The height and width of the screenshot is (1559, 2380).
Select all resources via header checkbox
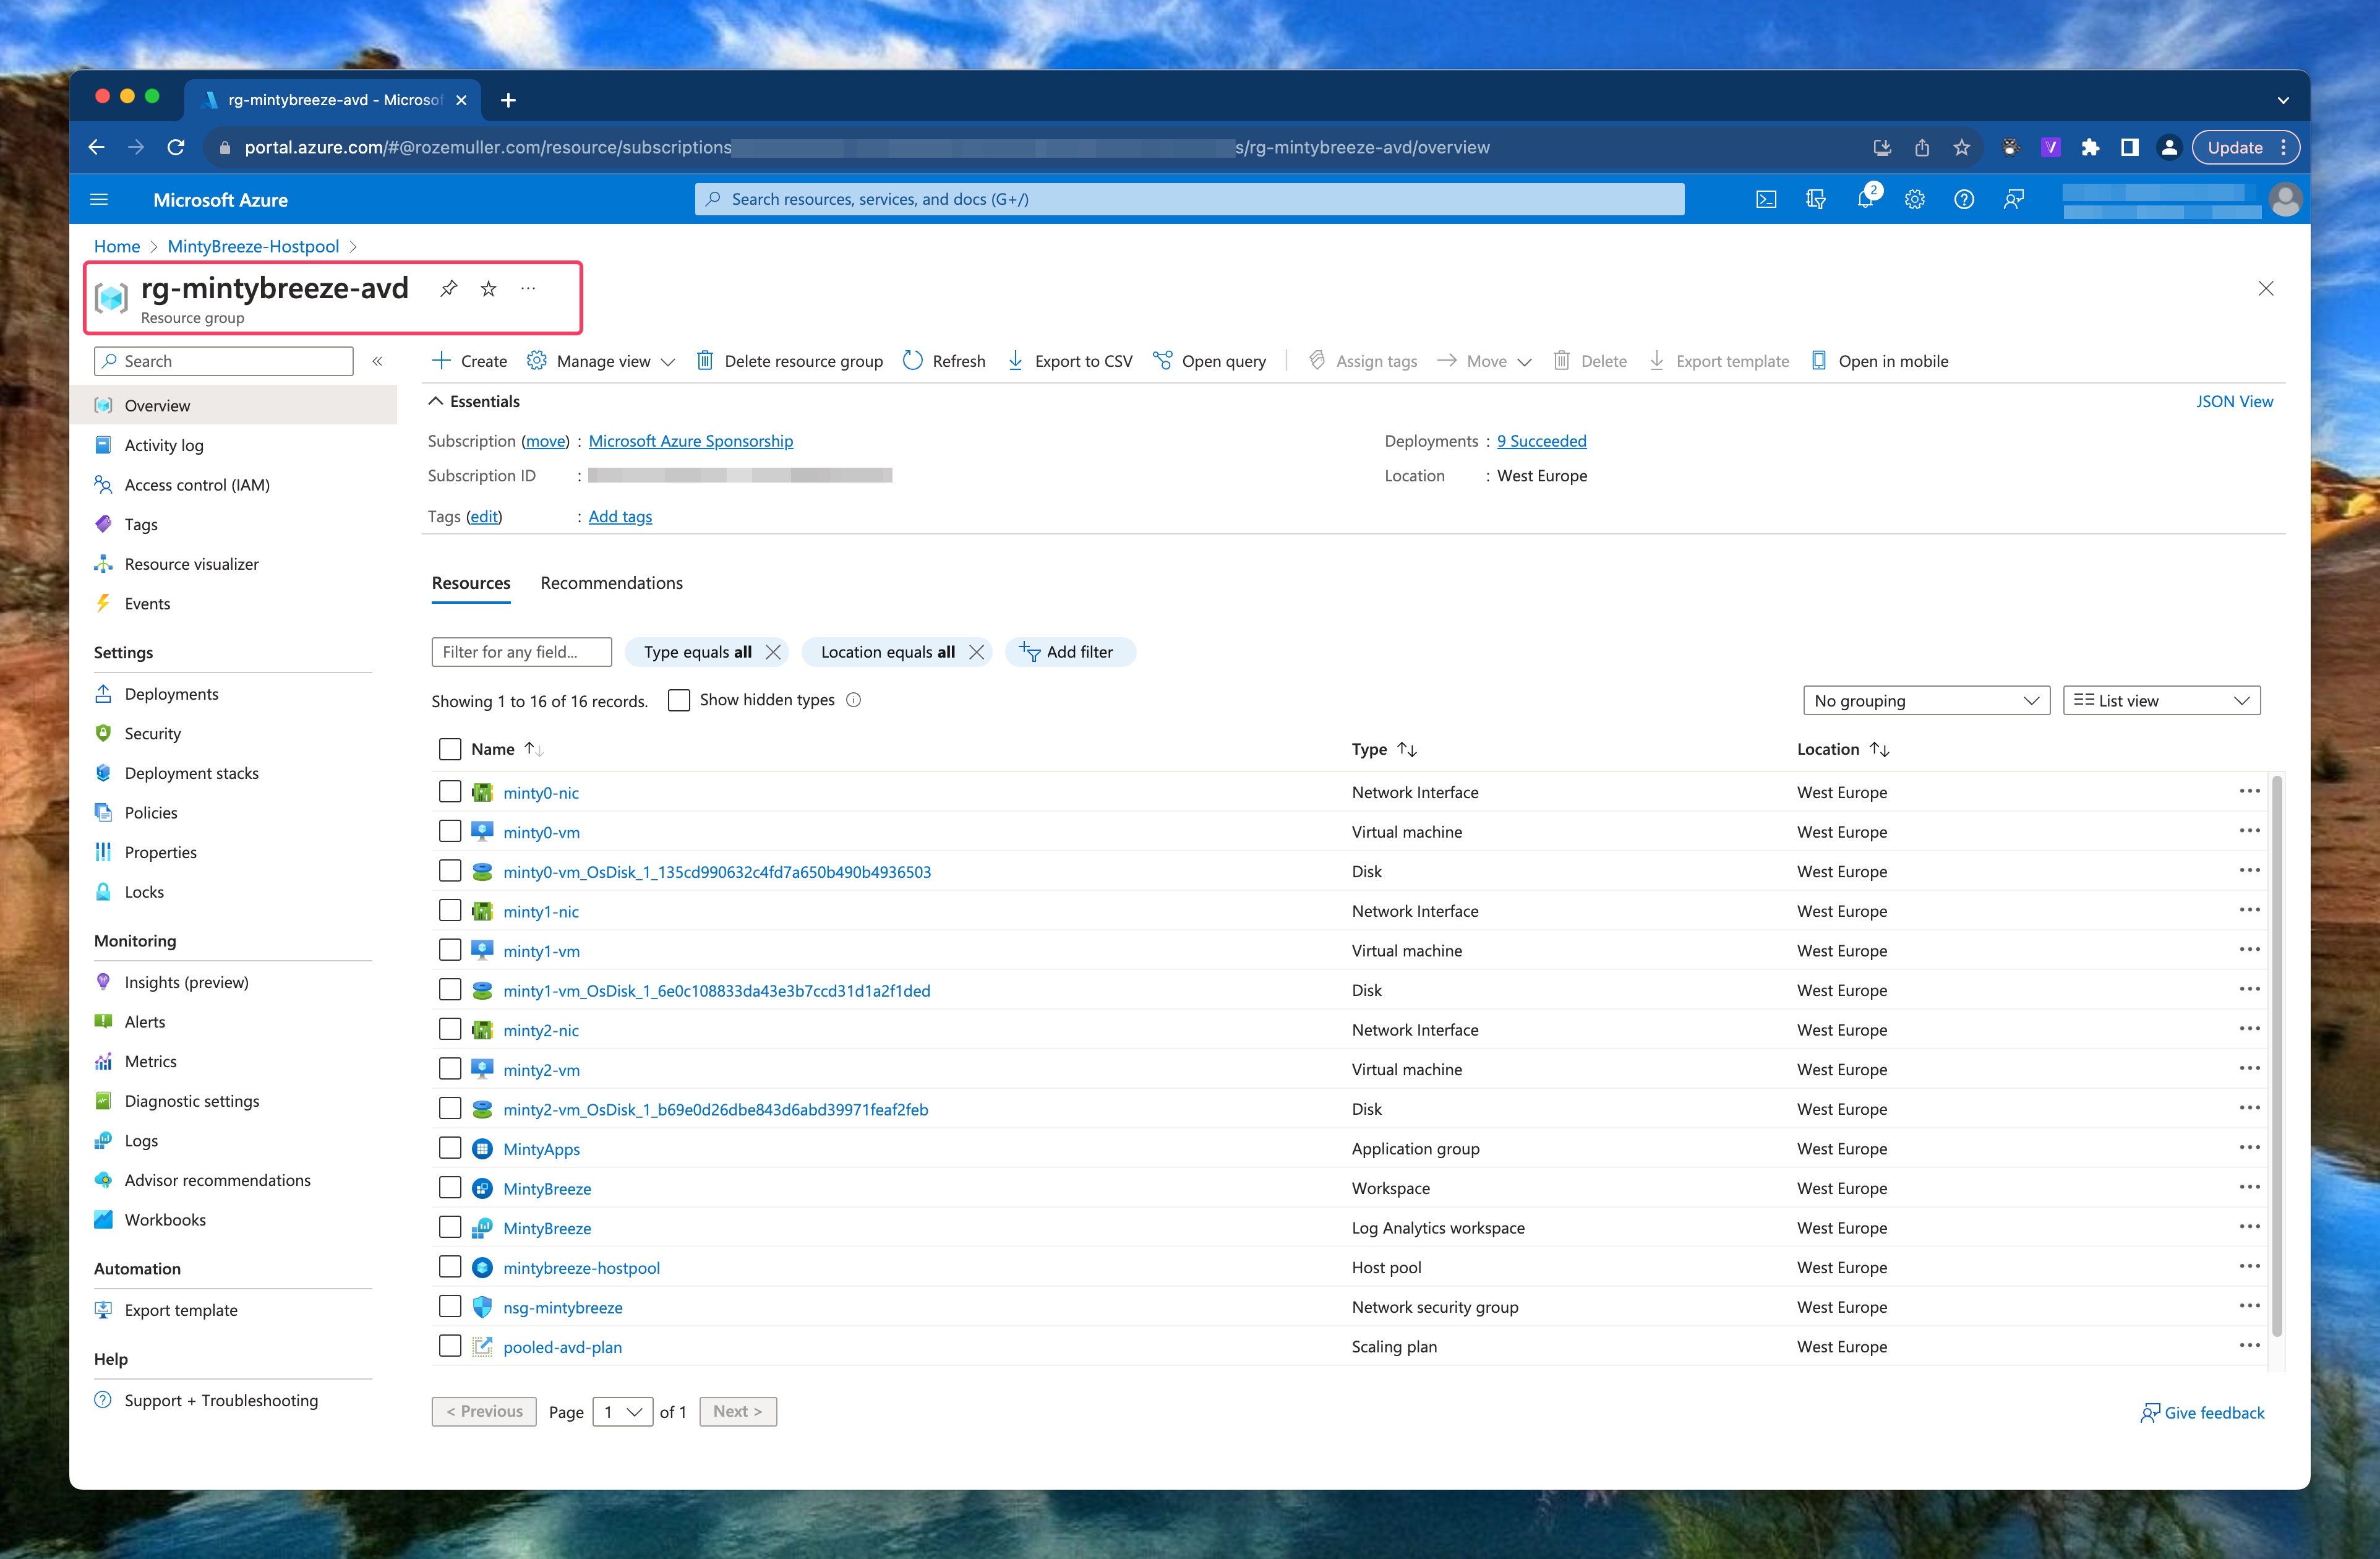450,748
